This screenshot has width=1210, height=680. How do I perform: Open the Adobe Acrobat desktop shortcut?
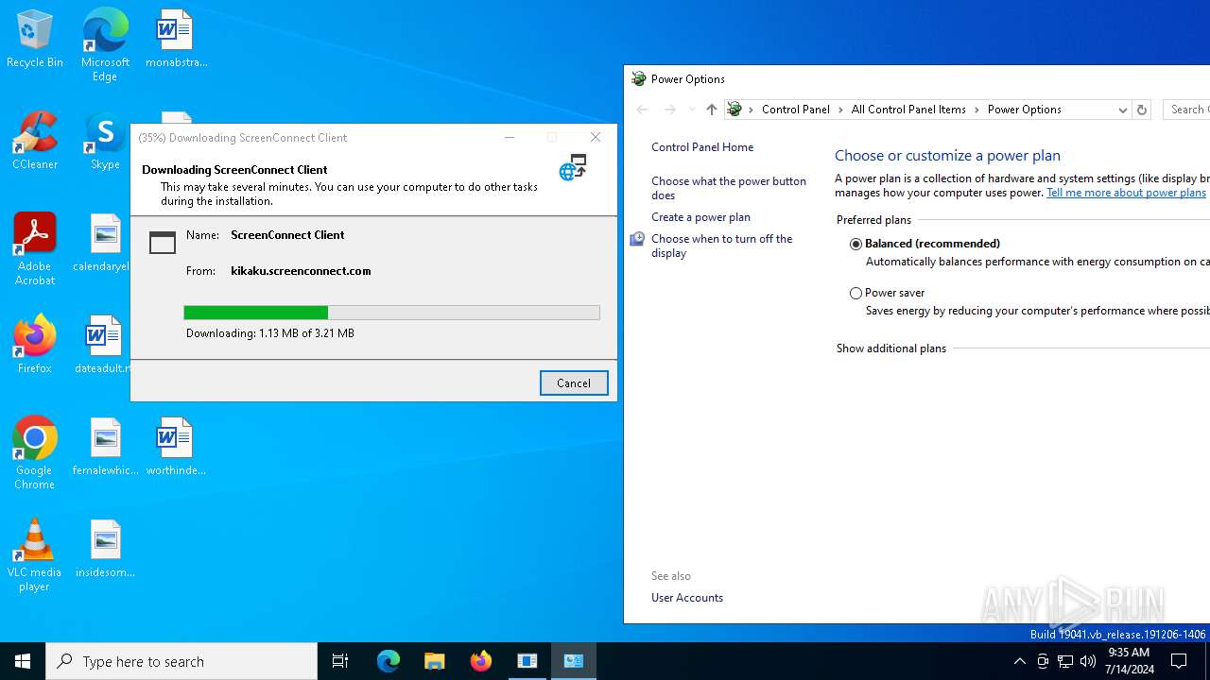(35, 249)
